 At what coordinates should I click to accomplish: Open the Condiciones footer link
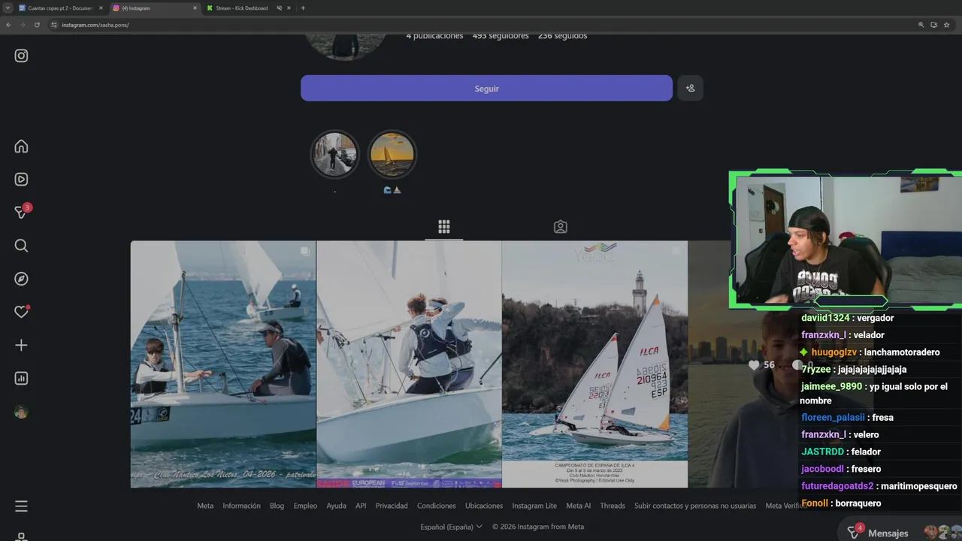click(x=437, y=506)
